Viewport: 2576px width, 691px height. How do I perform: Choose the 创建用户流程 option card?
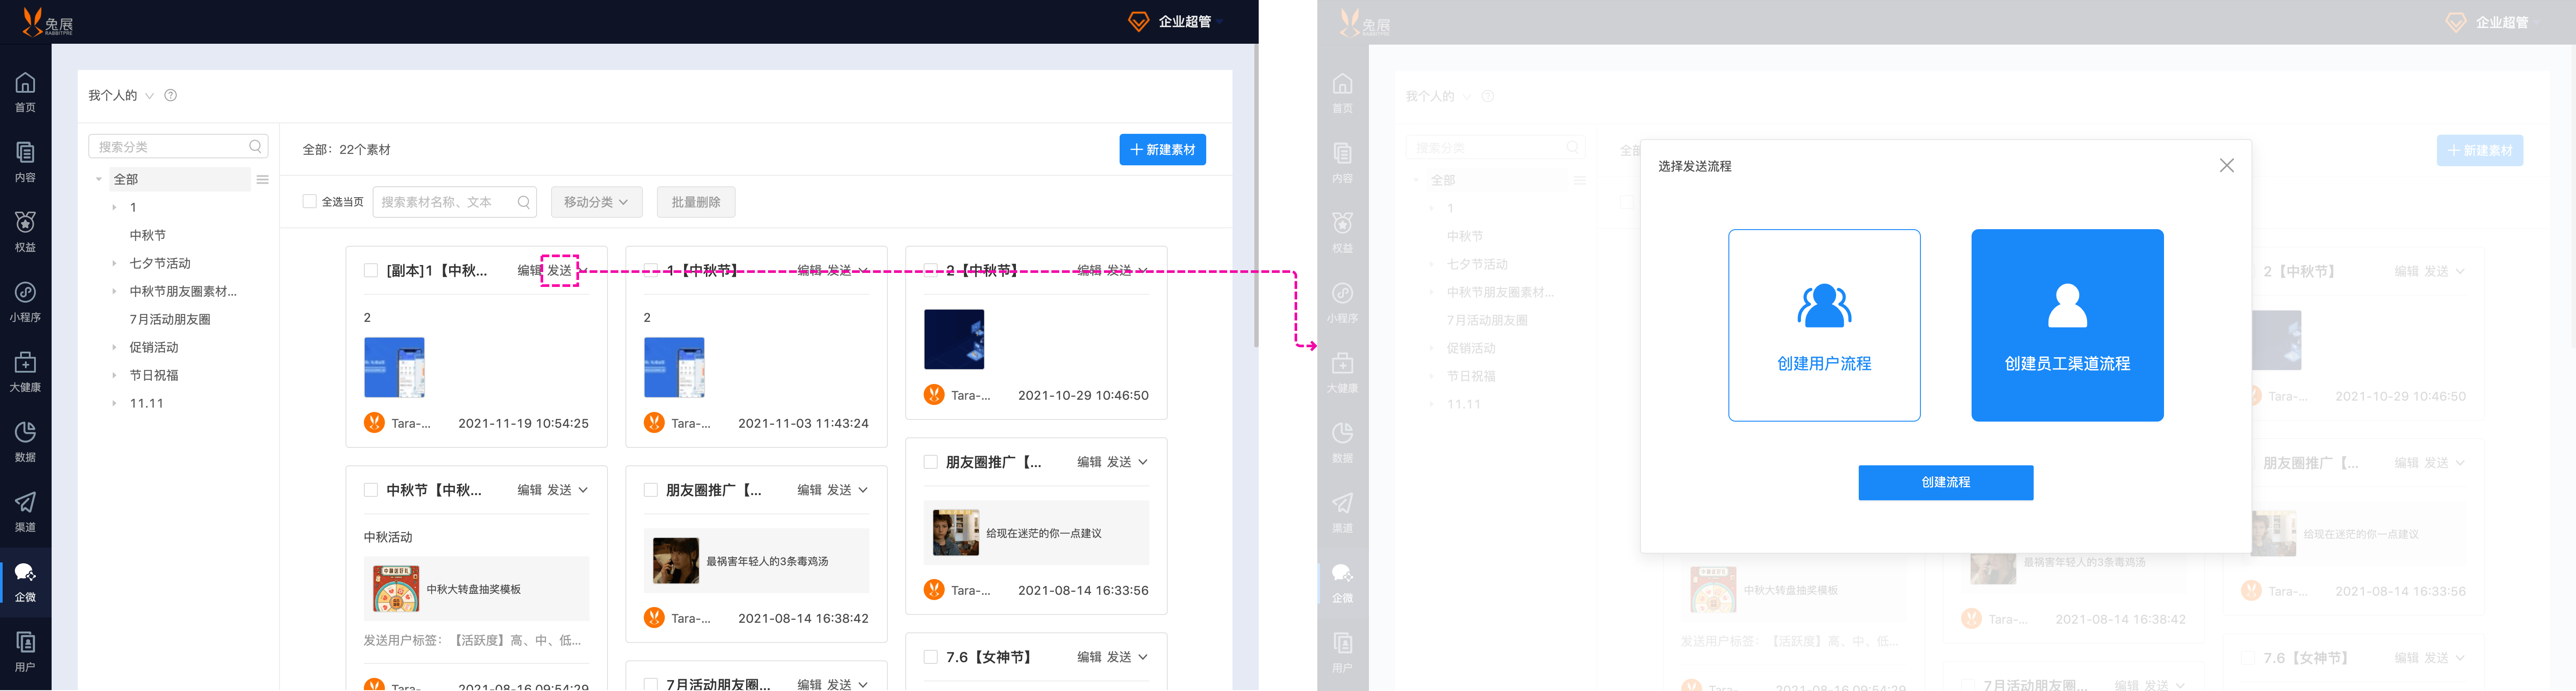click(x=1824, y=325)
